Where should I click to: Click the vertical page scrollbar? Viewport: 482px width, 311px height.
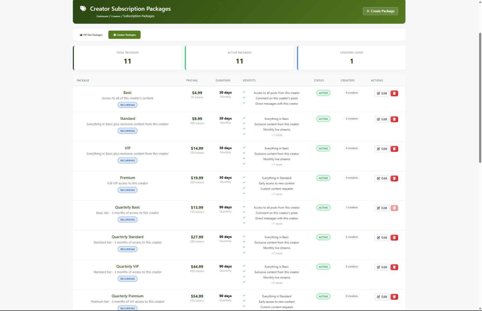[480, 98]
